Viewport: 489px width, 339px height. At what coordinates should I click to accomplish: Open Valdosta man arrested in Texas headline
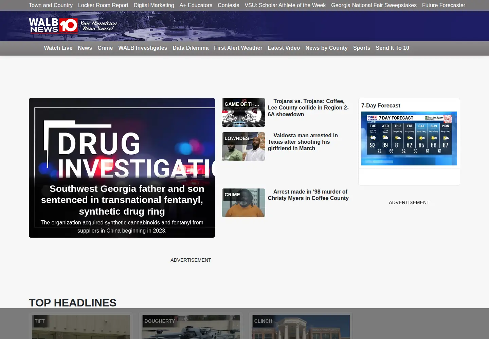pyautogui.click(x=303, y=142)
